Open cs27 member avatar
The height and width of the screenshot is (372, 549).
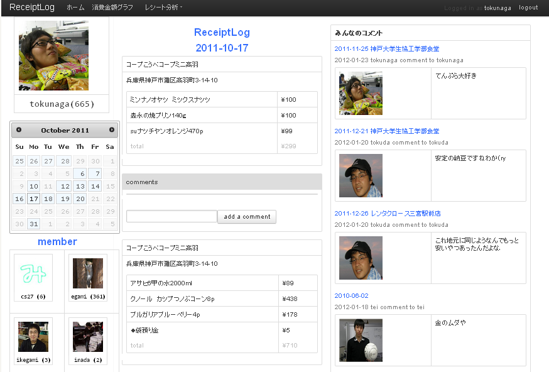(33, 273)
